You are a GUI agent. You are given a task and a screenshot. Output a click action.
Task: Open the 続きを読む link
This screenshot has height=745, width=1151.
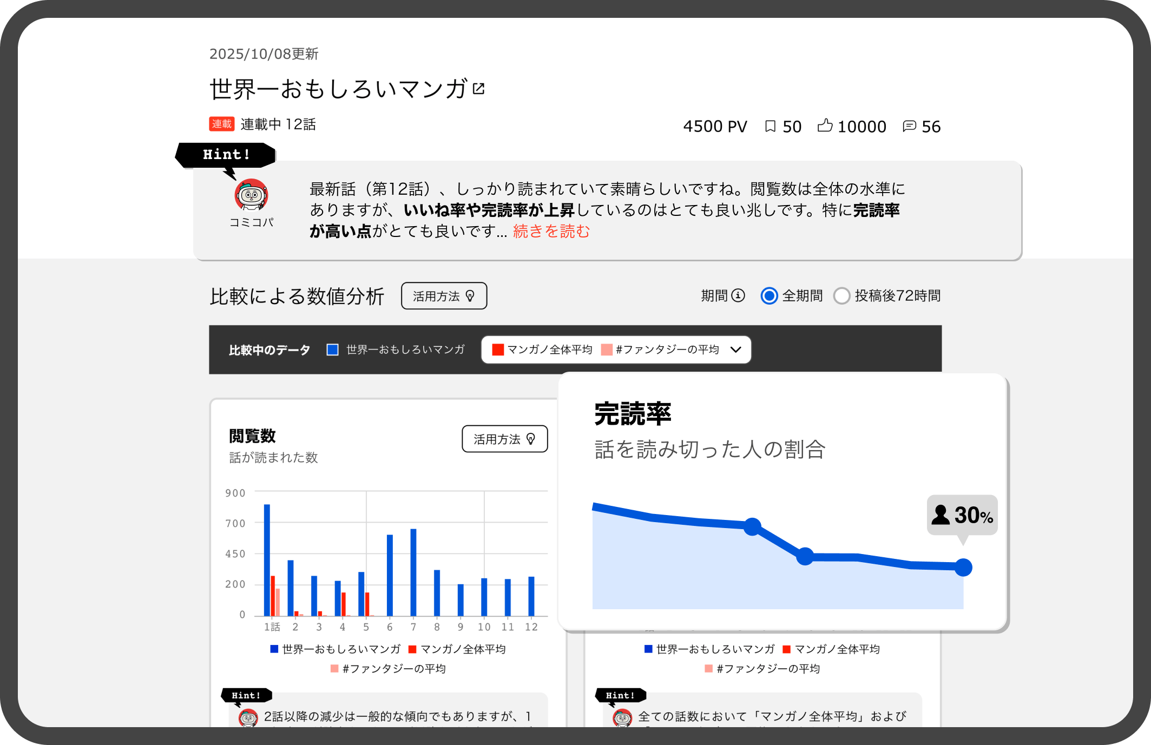(x=551, y=232)
